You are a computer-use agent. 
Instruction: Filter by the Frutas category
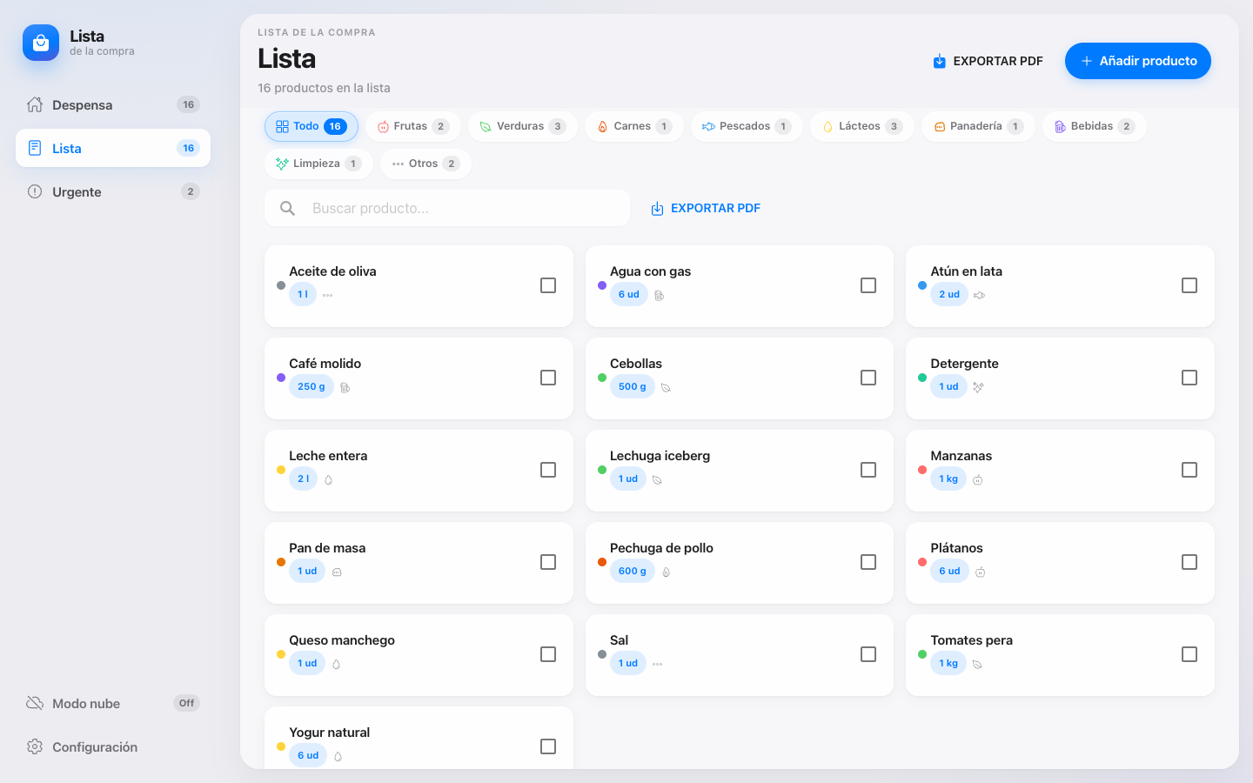click(x=413, y=126)
